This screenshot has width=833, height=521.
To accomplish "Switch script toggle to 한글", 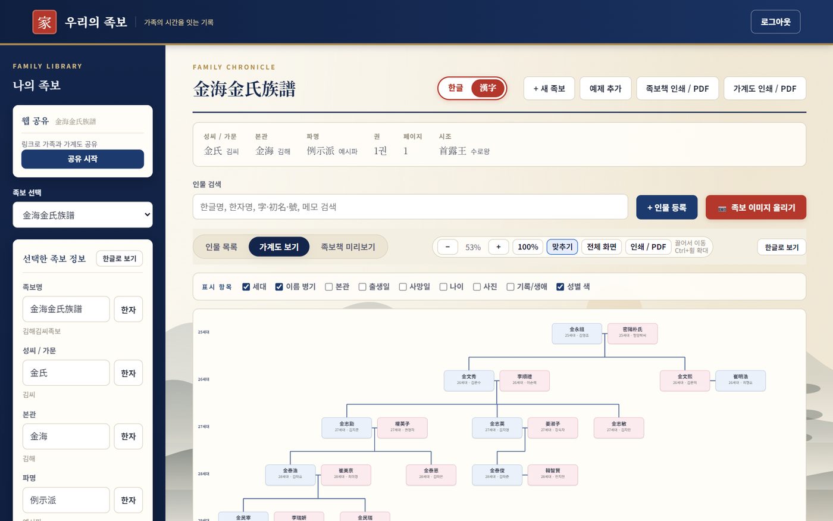I will [x=456, y=88].
